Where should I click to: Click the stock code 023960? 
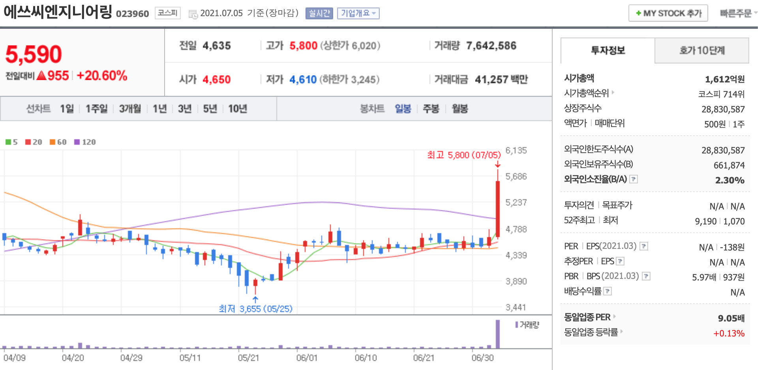pos(132,14)
